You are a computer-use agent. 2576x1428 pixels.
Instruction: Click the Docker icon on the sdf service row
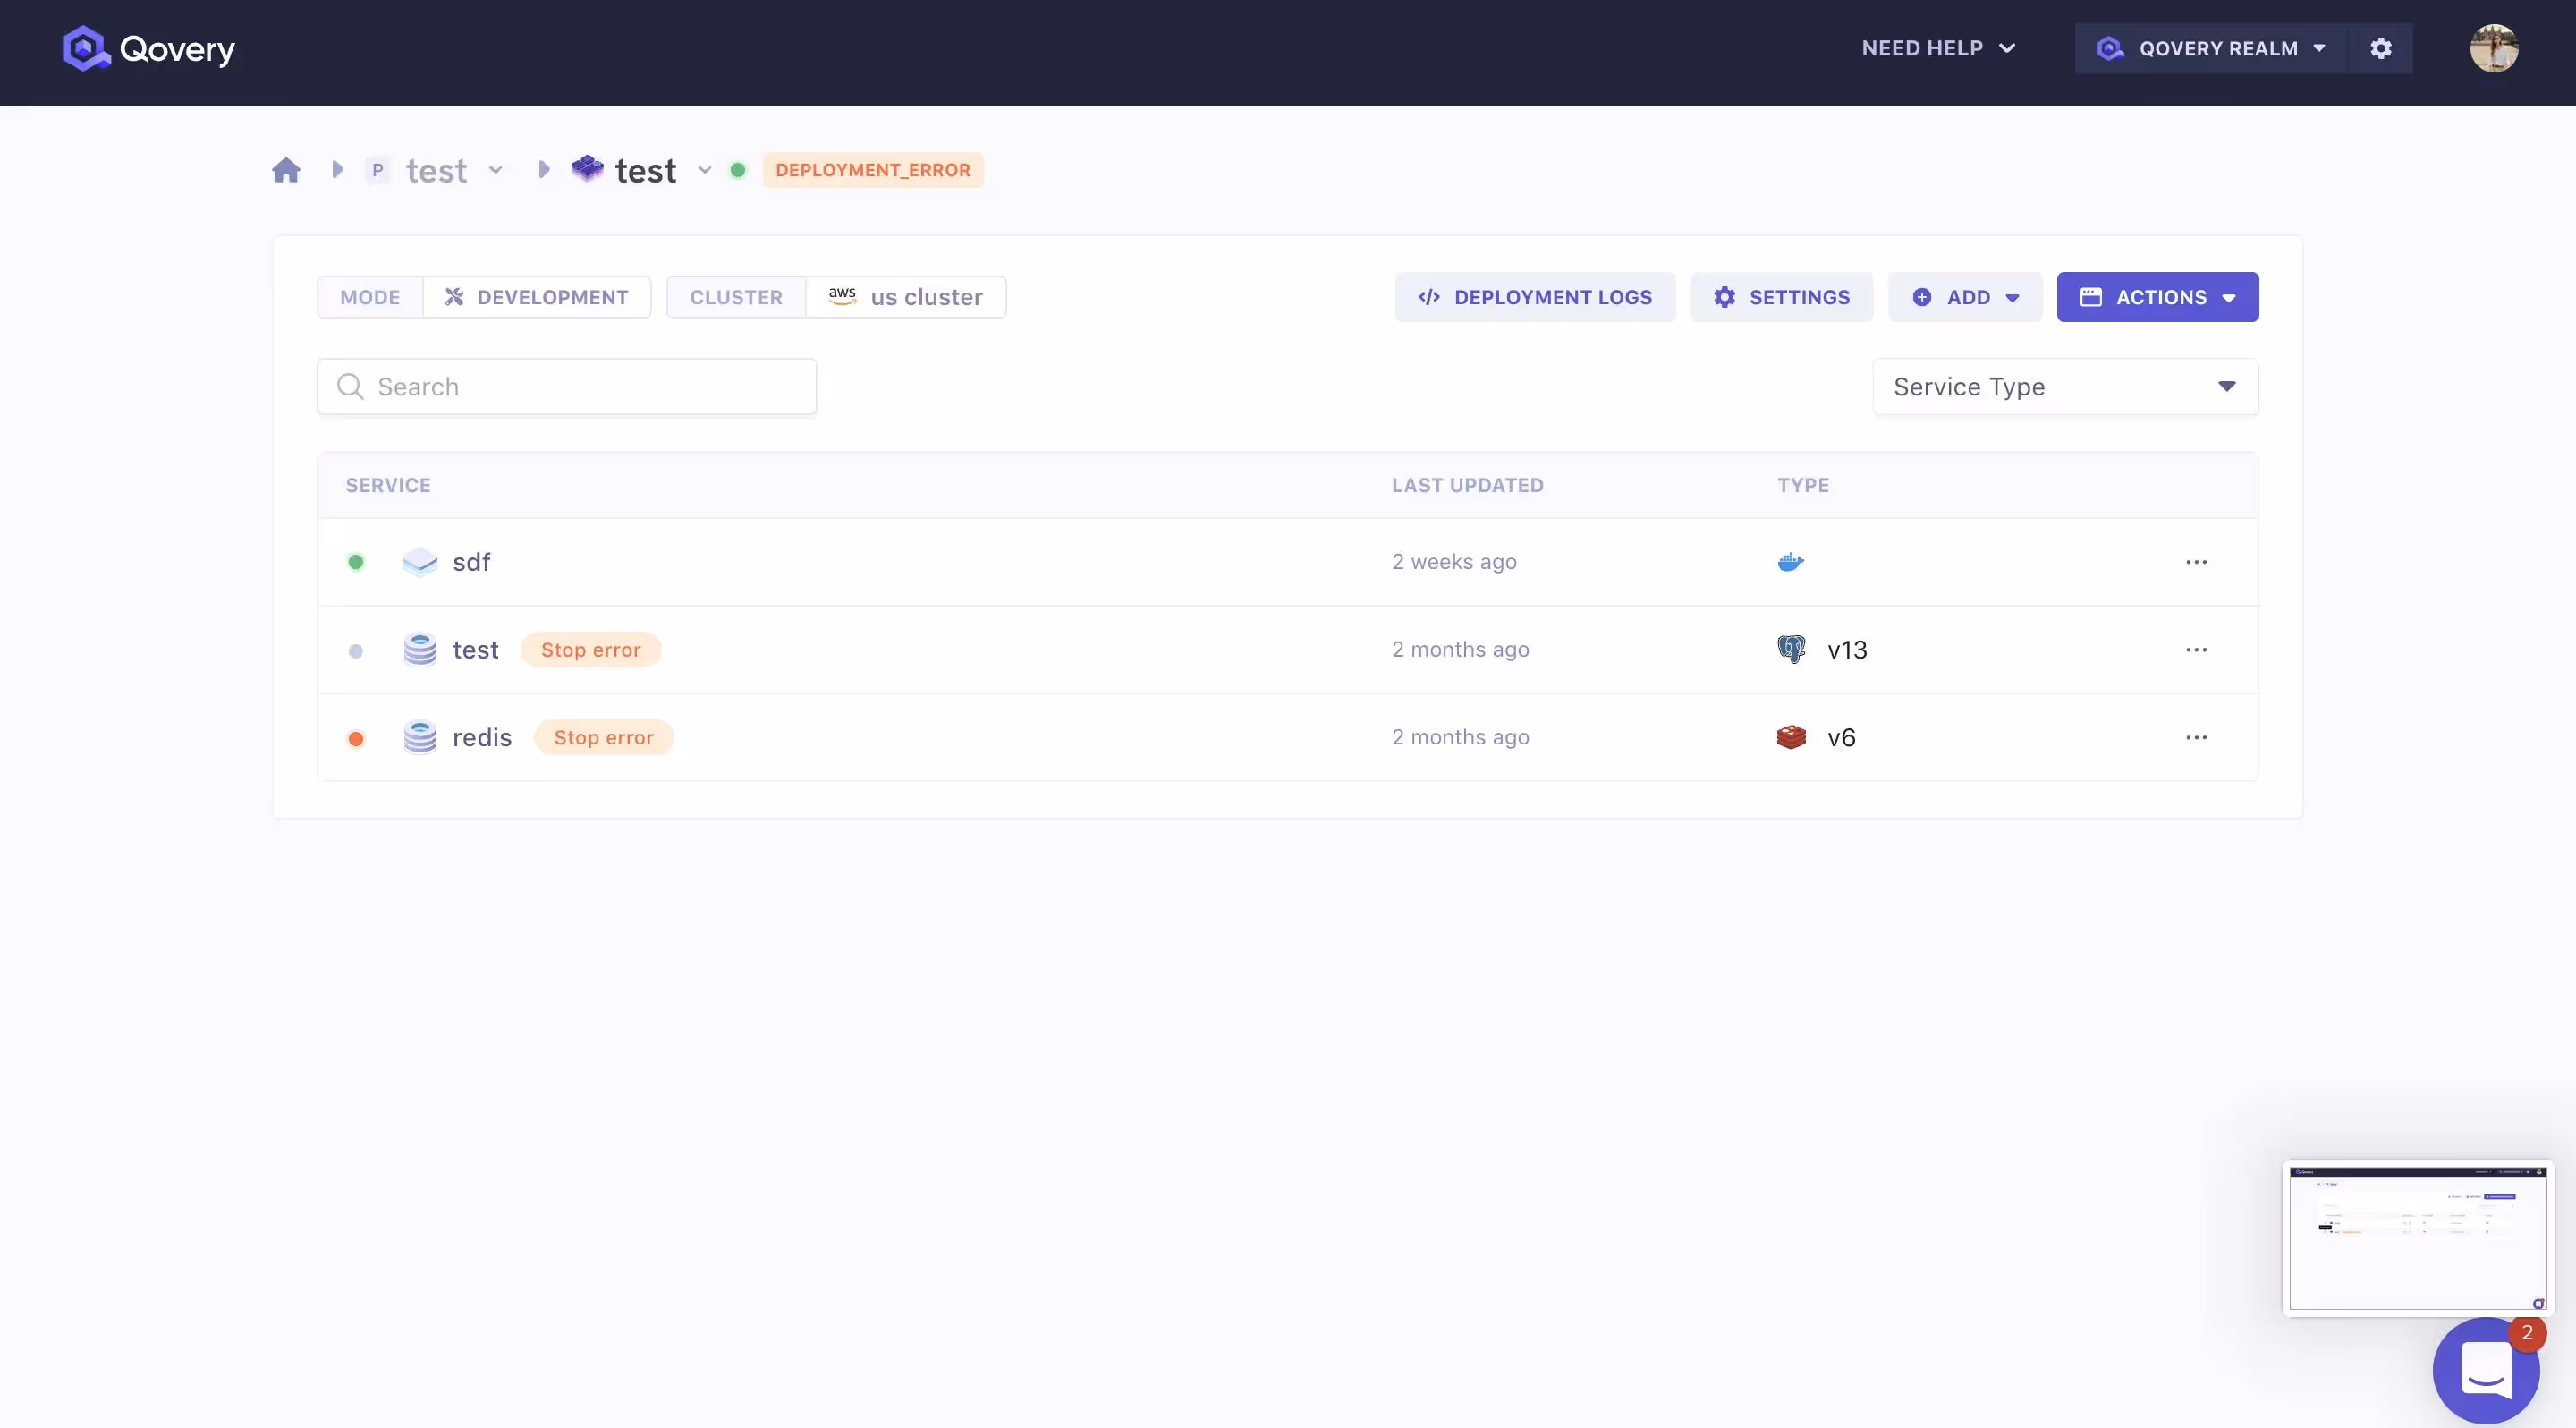point(1790,561)
